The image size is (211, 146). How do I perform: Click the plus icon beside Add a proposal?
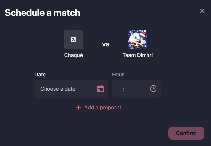point(78,107)
